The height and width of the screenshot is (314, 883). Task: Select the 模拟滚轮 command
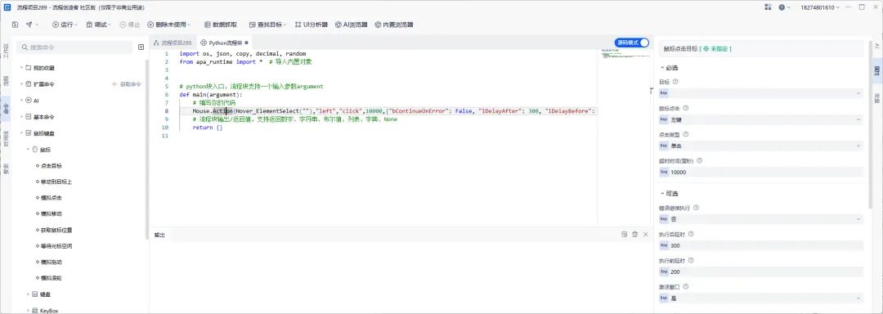pyautogui.click(x=52, y=278)
